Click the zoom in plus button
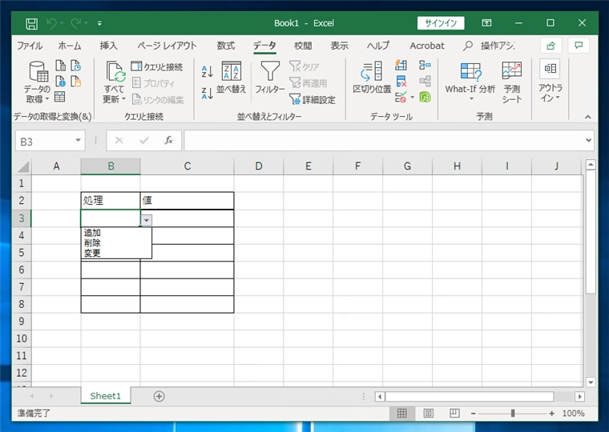This screenshot has height=432, width=609. [551, 414]
